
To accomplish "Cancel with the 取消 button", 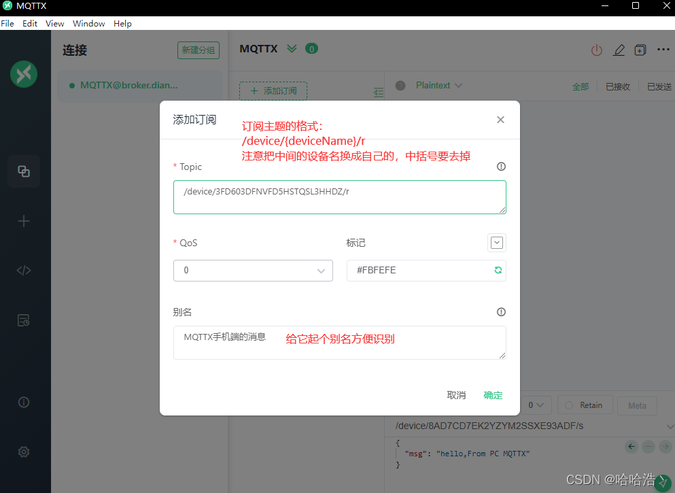I will 456,395.
